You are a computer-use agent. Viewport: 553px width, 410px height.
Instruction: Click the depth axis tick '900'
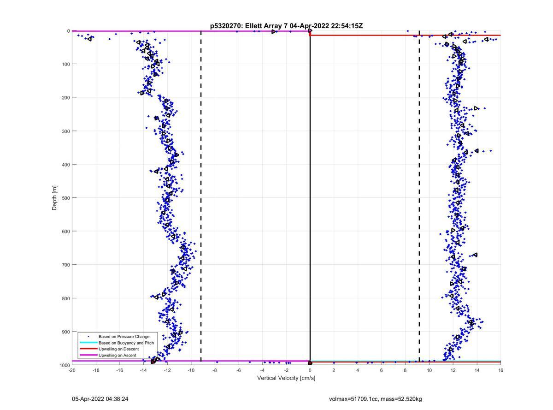coord(65,332)
